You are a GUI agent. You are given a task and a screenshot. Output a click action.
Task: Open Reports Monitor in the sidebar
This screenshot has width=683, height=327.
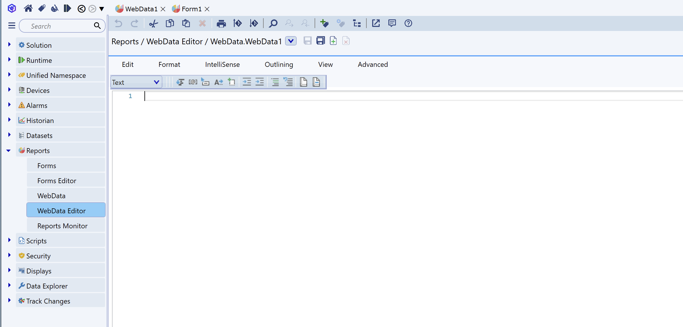tap(62, 226)
